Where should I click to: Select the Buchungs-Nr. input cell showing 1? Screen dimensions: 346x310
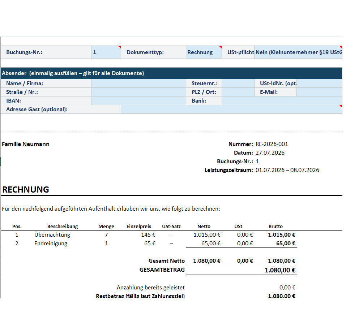tap(106, 52)
